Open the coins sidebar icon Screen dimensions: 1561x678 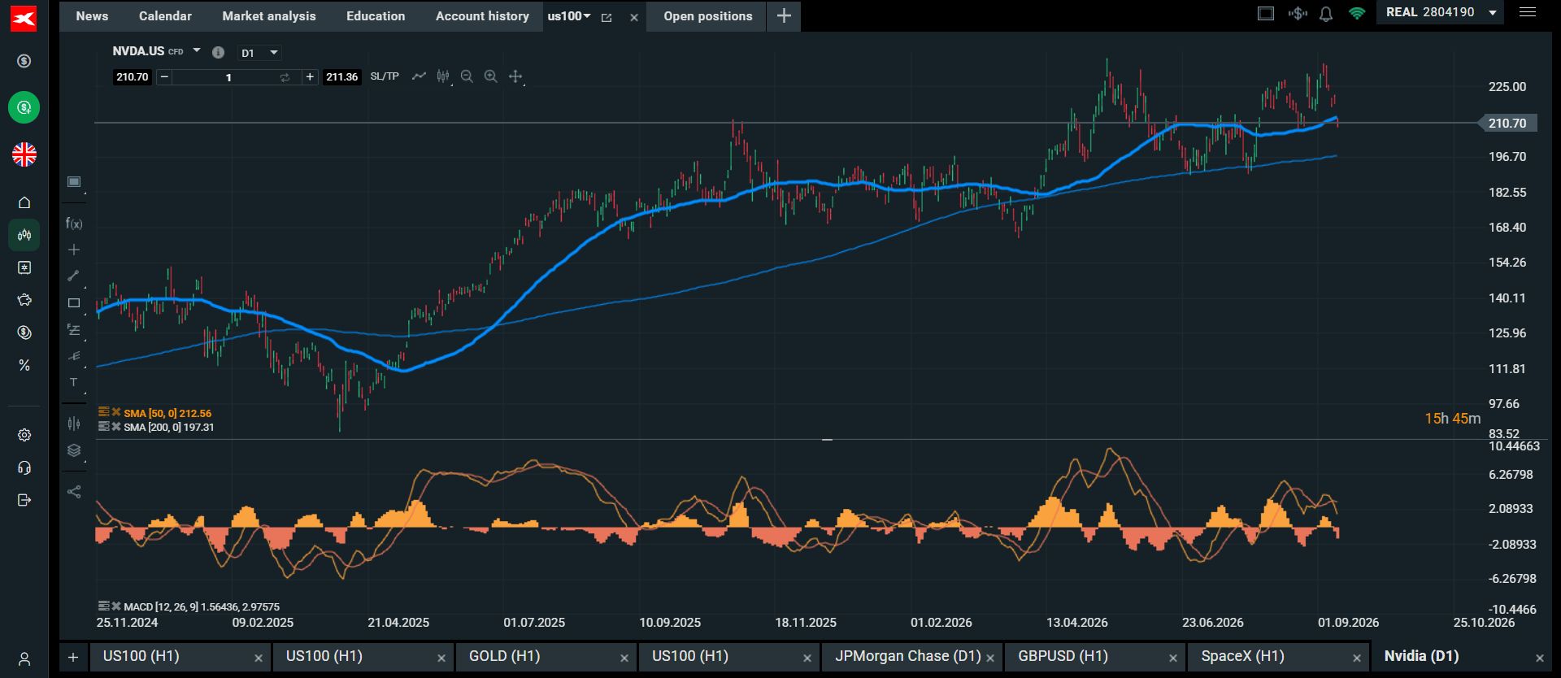pos(24,332)
